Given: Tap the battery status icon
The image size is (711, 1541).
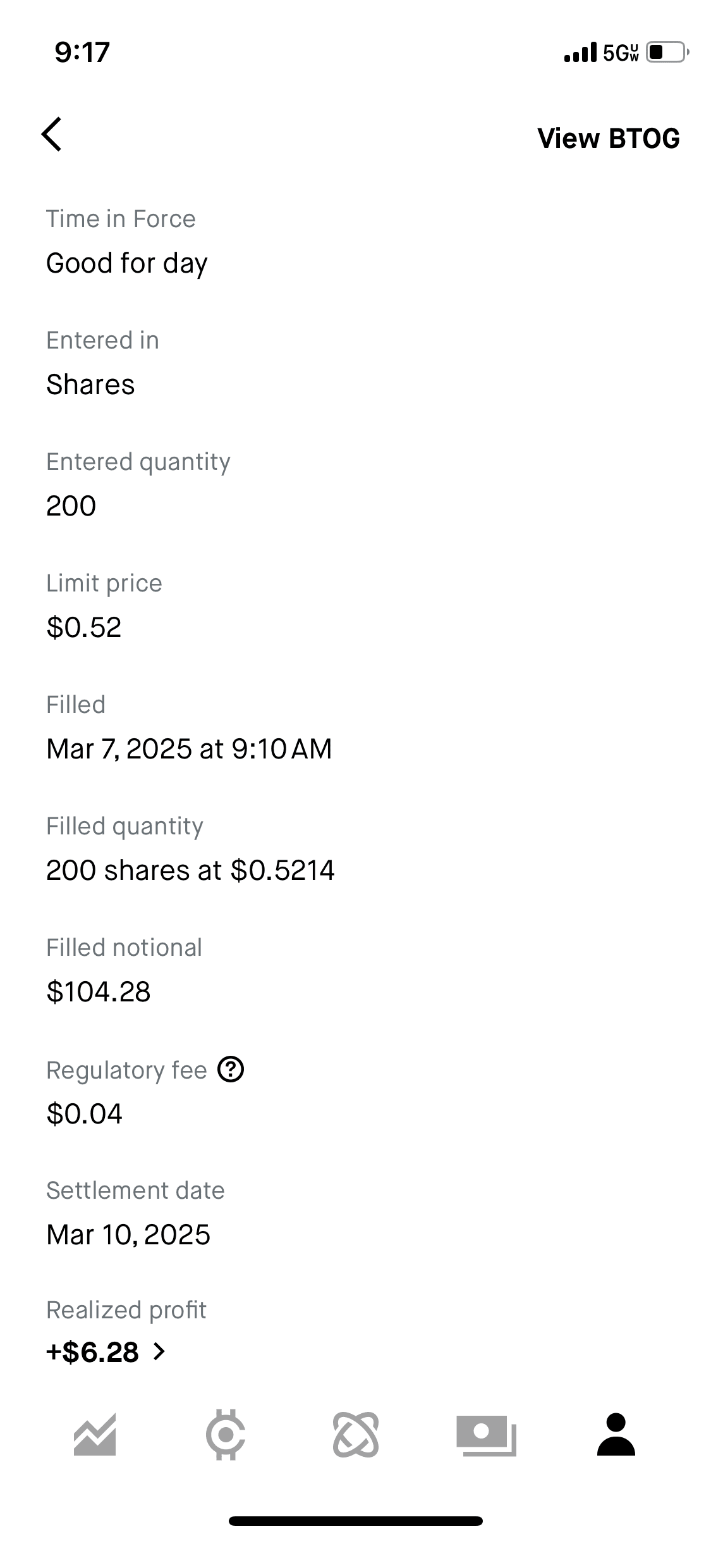Looking at the screenshot, I should click(667, 52).
